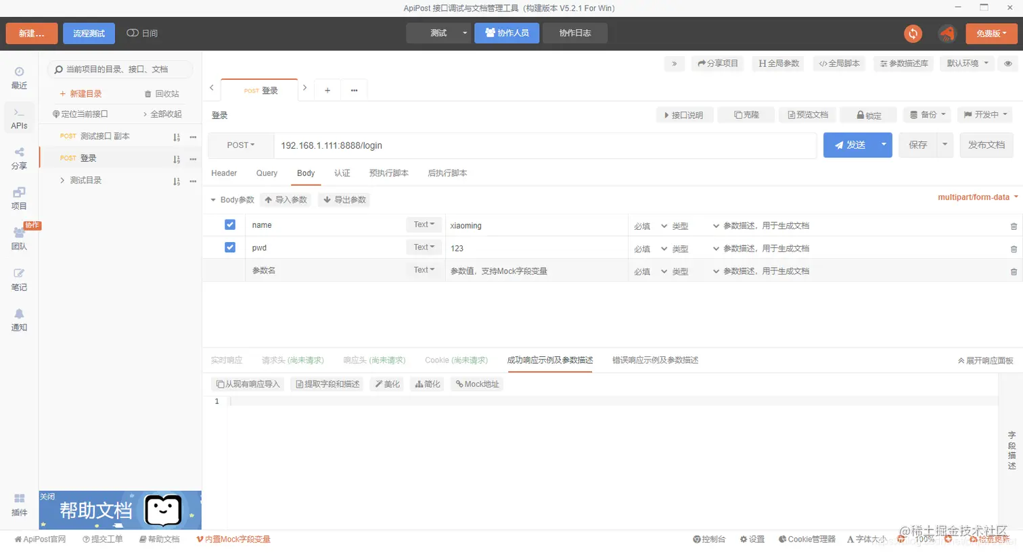
Task: Open 帮助文档 help banner
Action: coord(120,510)
